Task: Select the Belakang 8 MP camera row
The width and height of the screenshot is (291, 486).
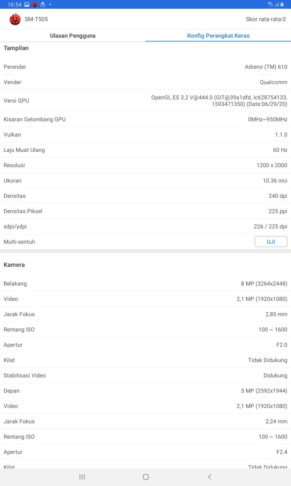Action: pyautogui.click(x=145, y=283)
